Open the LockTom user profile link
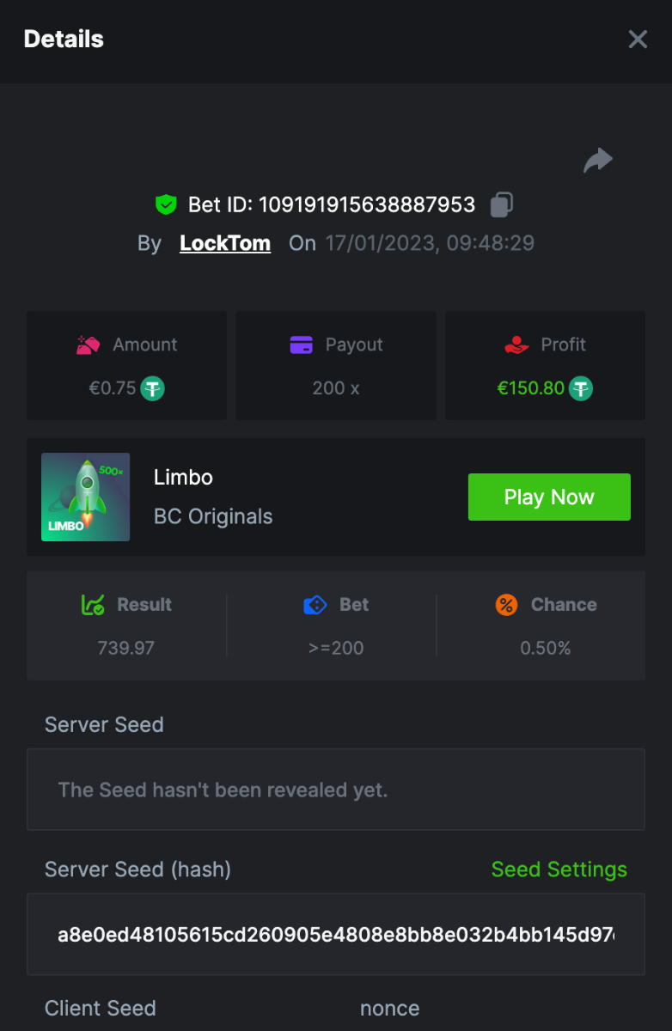This screenshot has width=672, height=1031. (x=225, y=243)
